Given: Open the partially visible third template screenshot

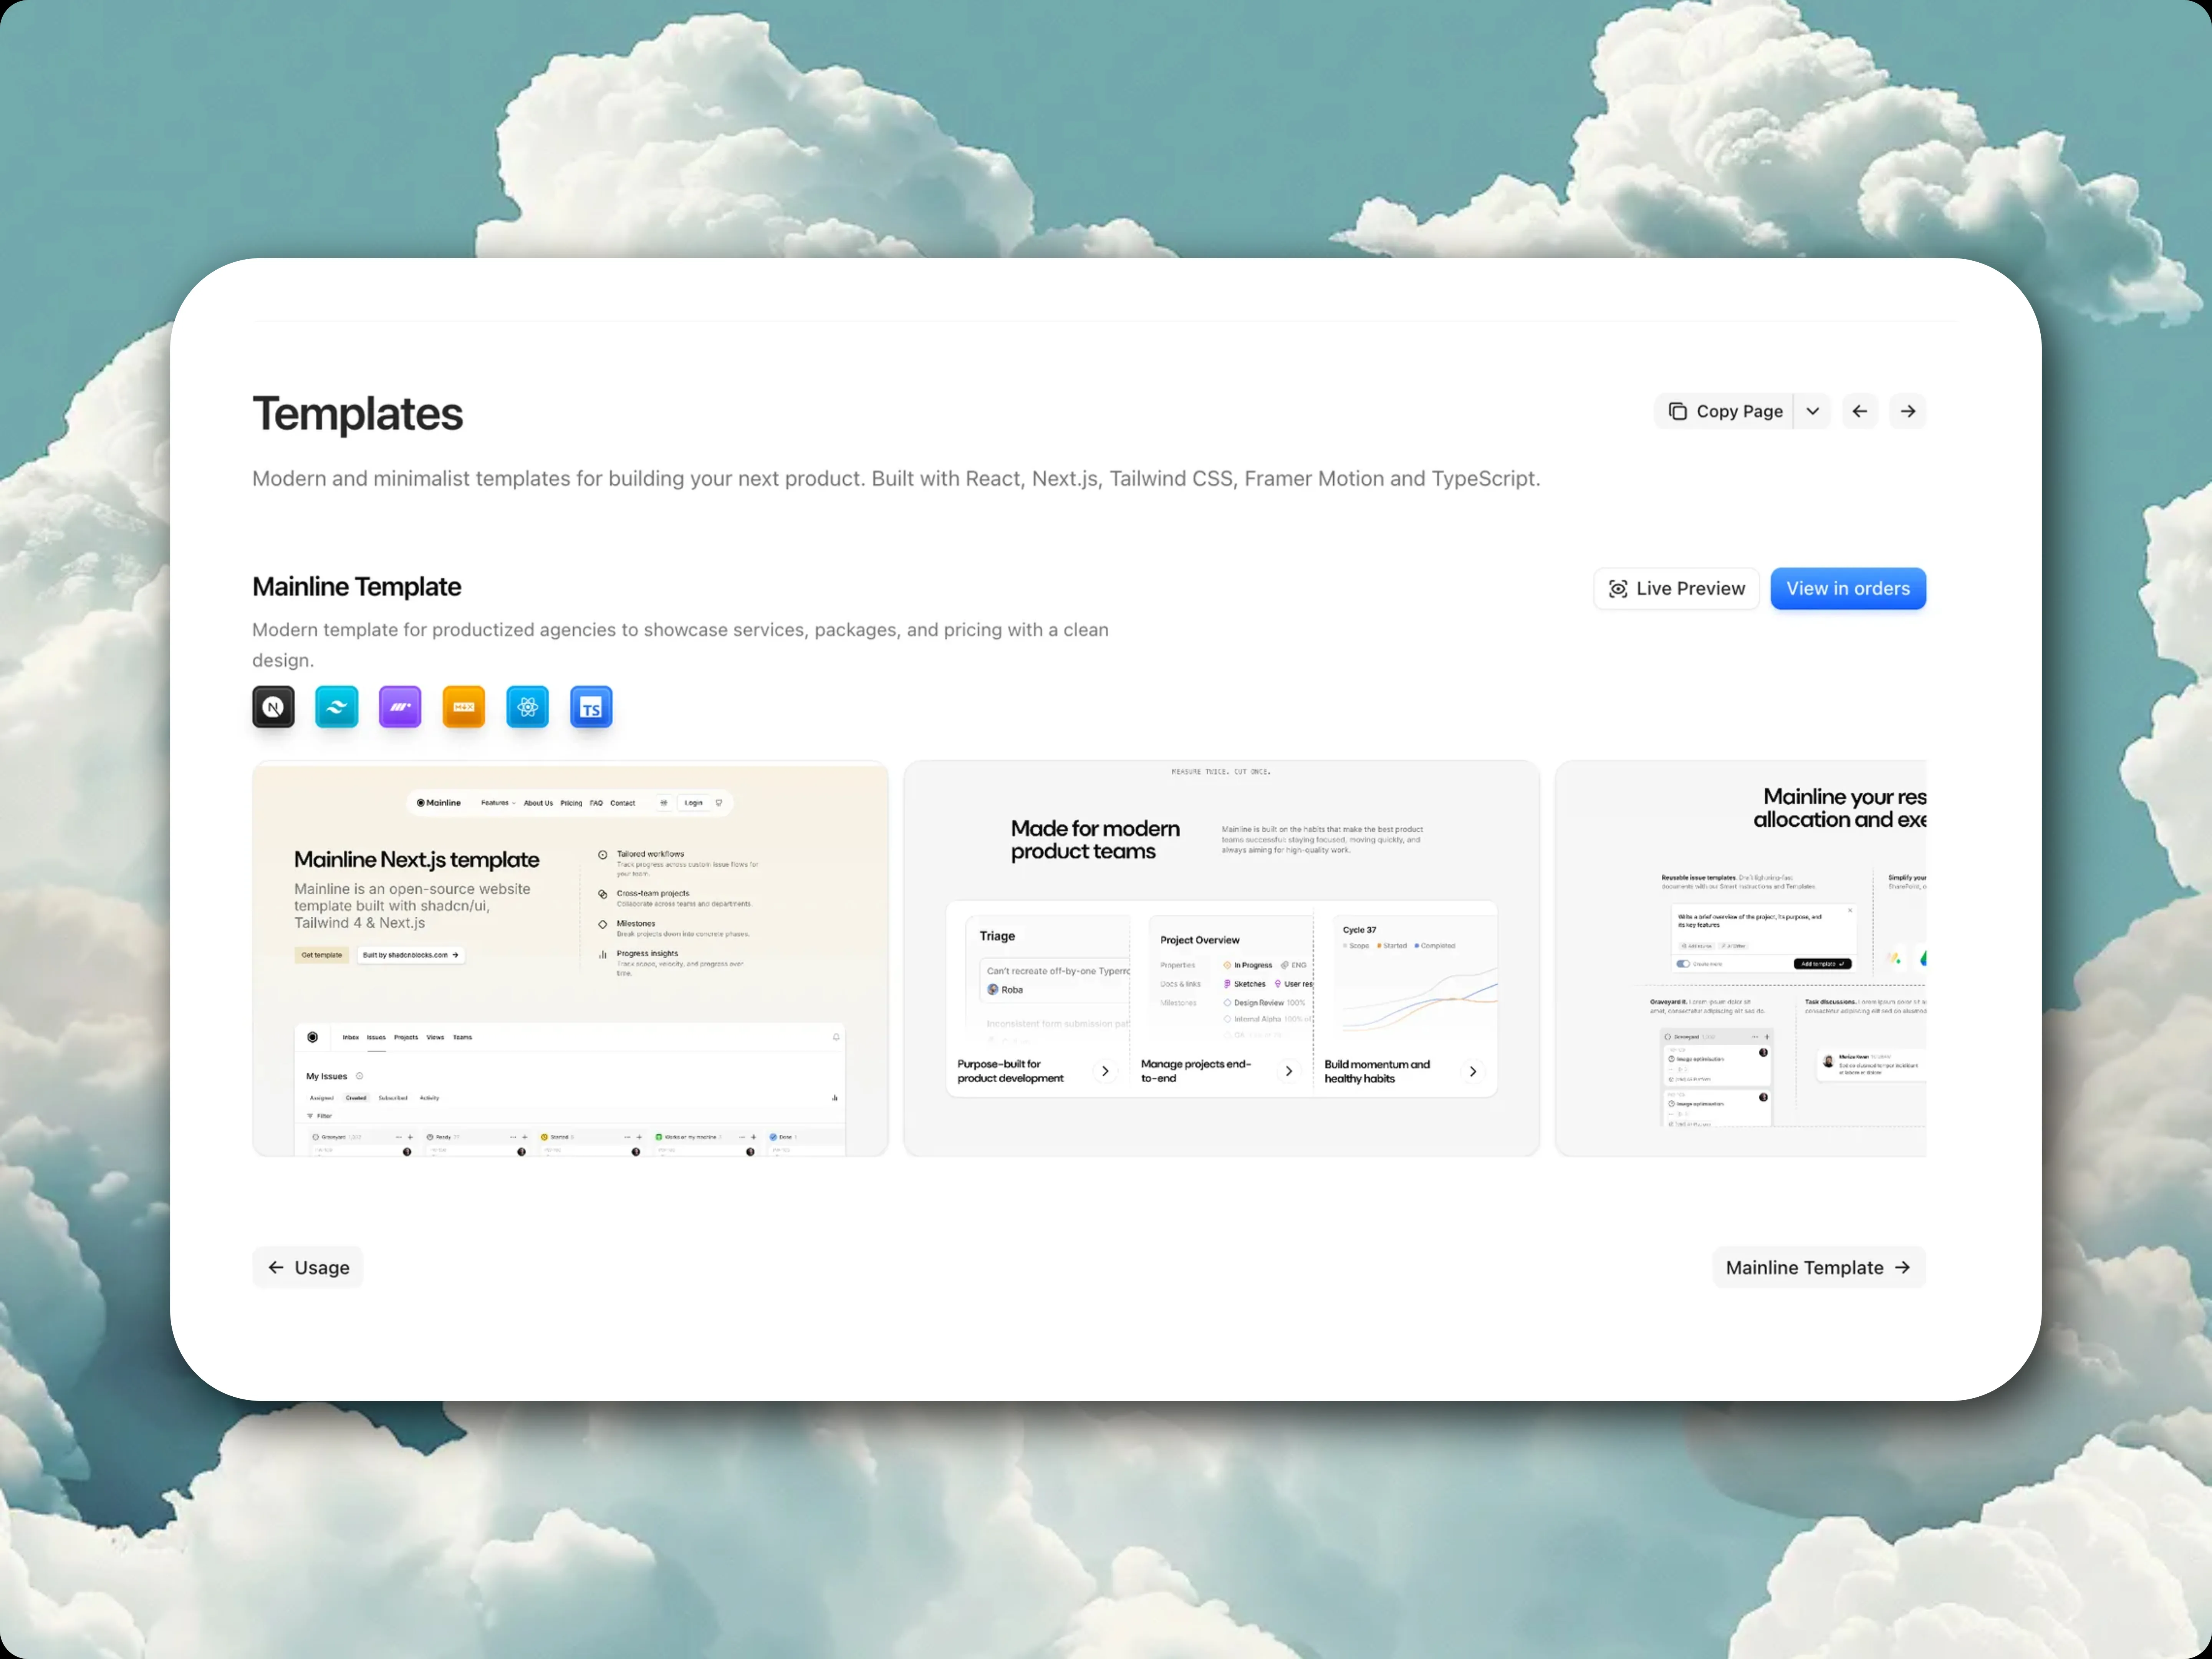Looking at the screenshot, I should [1741, 958].
